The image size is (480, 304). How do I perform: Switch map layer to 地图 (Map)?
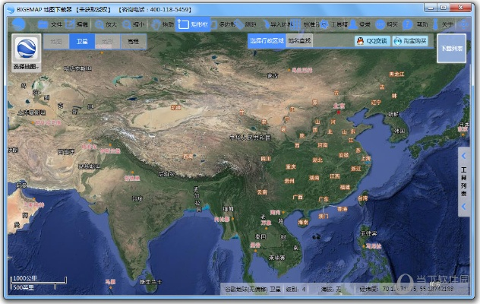[x=56, y=41]
